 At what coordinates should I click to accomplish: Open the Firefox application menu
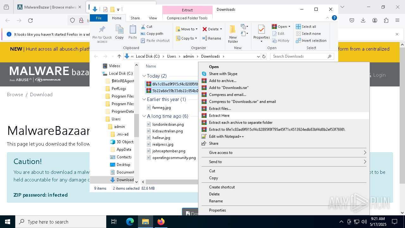397,21
